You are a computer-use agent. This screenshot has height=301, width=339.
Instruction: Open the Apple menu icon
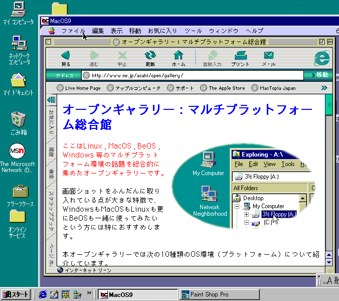pos(52,31)
